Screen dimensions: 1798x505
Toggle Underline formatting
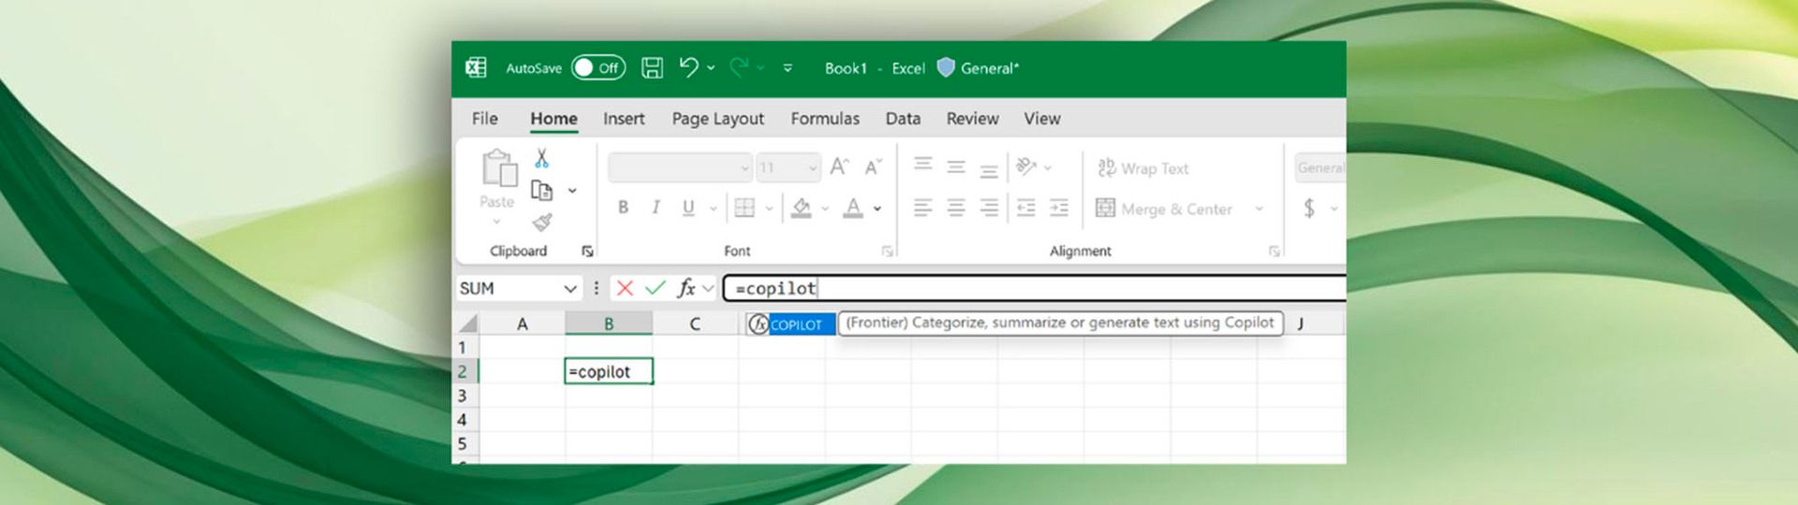[x=688, y=208]
